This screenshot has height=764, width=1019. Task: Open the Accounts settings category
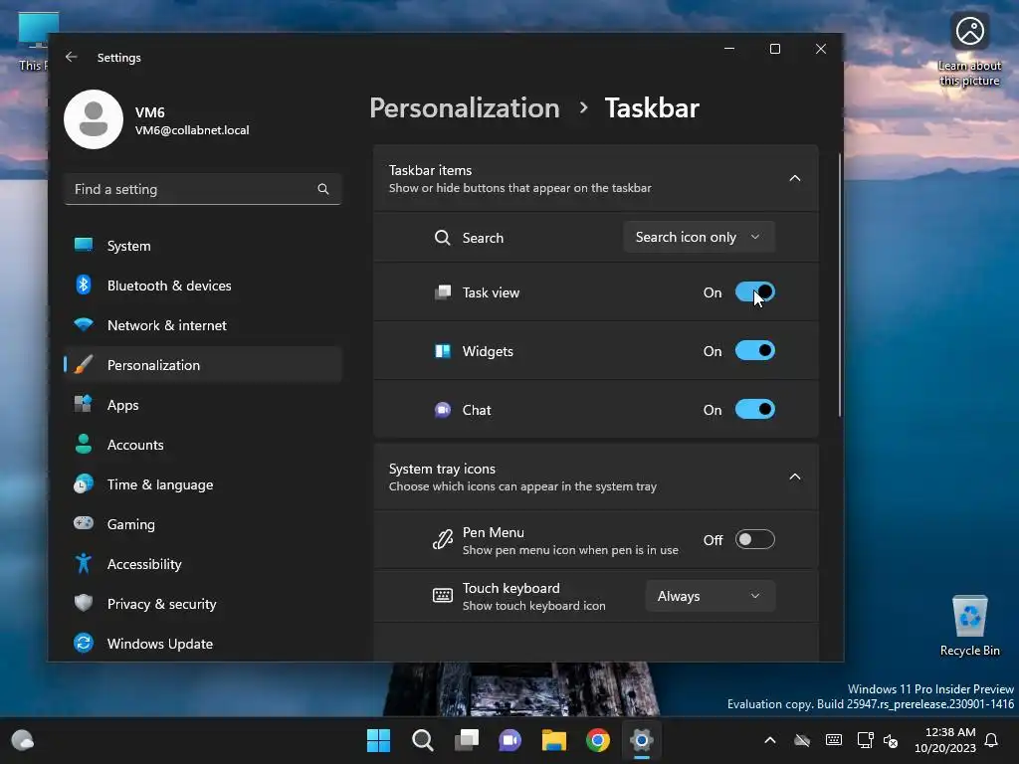203,445
